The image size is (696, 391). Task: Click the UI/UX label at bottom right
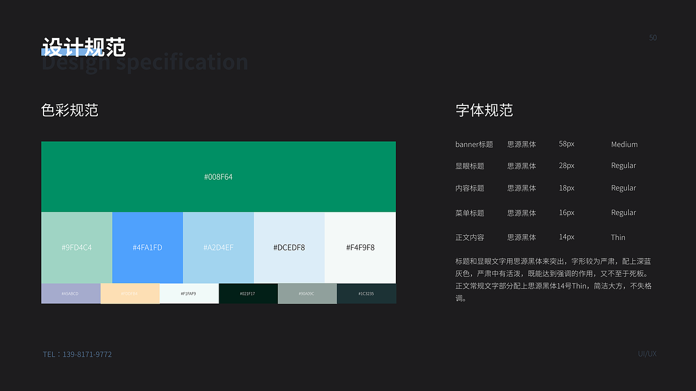(647, 354)
